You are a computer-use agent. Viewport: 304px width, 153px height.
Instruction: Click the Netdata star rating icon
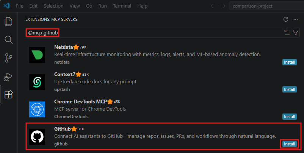pos(76,47)
